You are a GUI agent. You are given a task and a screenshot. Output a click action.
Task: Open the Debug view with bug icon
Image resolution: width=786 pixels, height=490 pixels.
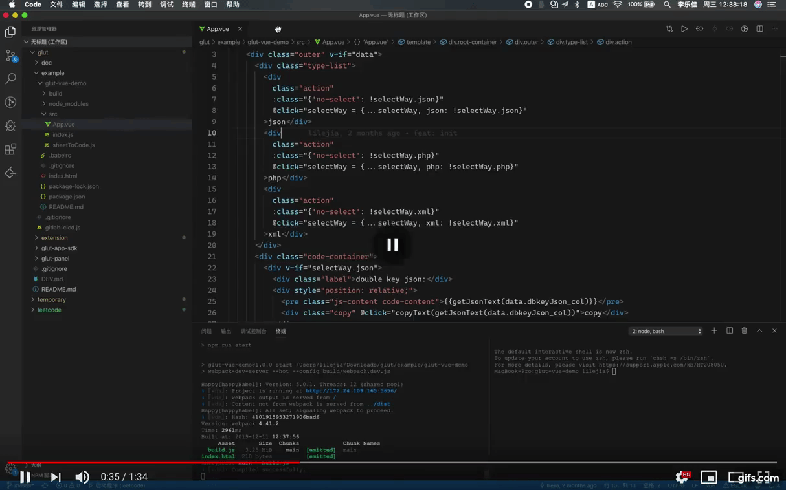[10, 126]
